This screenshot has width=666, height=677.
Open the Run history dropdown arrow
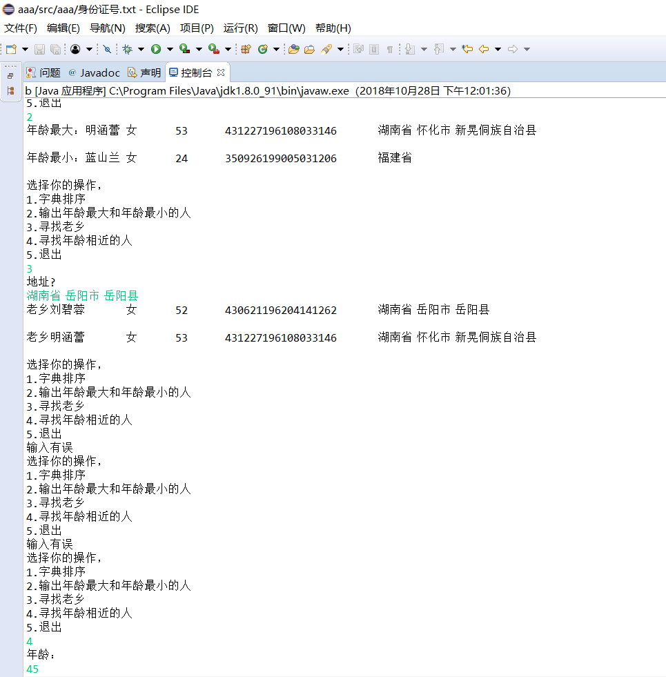(x=170, y=49)
